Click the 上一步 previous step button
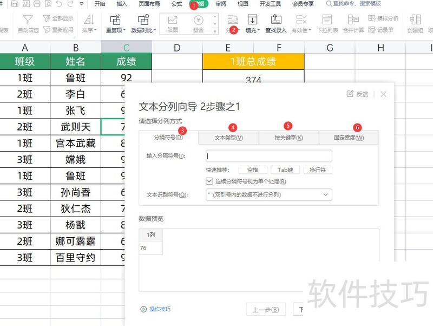Image resolution: width=433 pixels, height=326 pixels. [x=266, y=310]
